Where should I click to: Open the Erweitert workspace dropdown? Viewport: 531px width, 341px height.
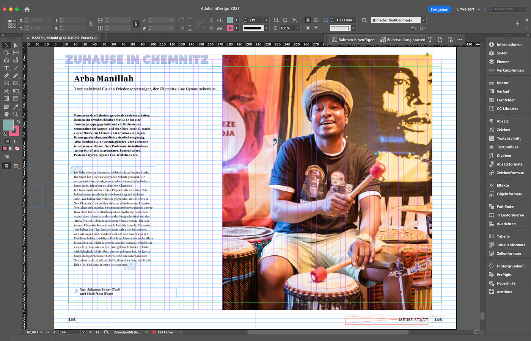tap(468, 9)
